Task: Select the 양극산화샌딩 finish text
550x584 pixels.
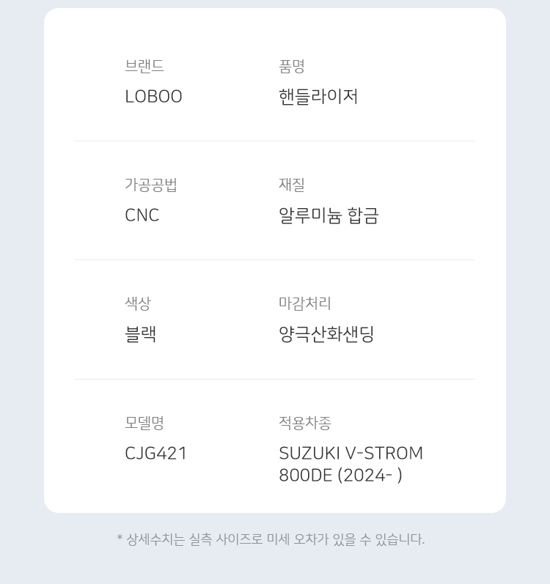Action: 326,334
